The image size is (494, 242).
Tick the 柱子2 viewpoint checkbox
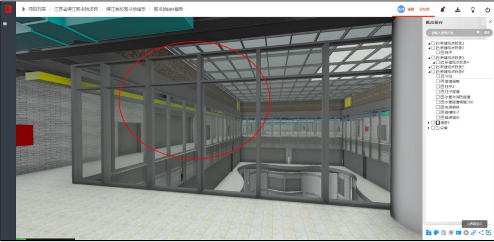(437, 87)
